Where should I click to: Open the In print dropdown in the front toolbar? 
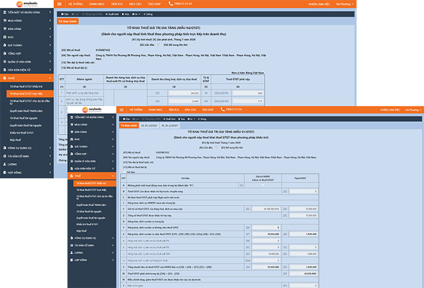(x=191, y=119)
